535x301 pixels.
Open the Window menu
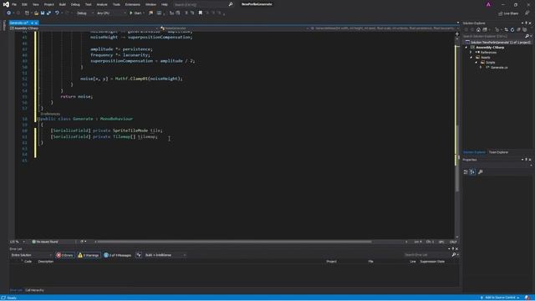[150, 4]
